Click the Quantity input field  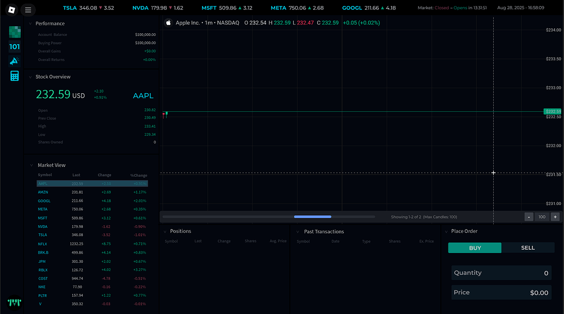(501, 273)
